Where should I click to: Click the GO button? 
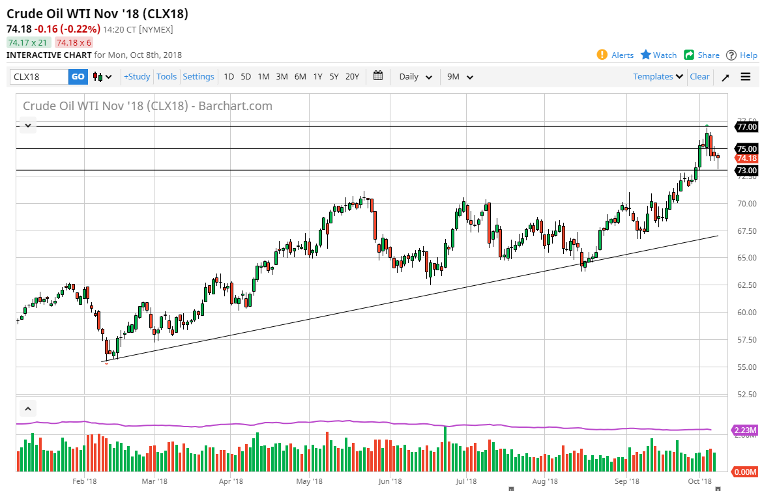[x=78, y=76]
